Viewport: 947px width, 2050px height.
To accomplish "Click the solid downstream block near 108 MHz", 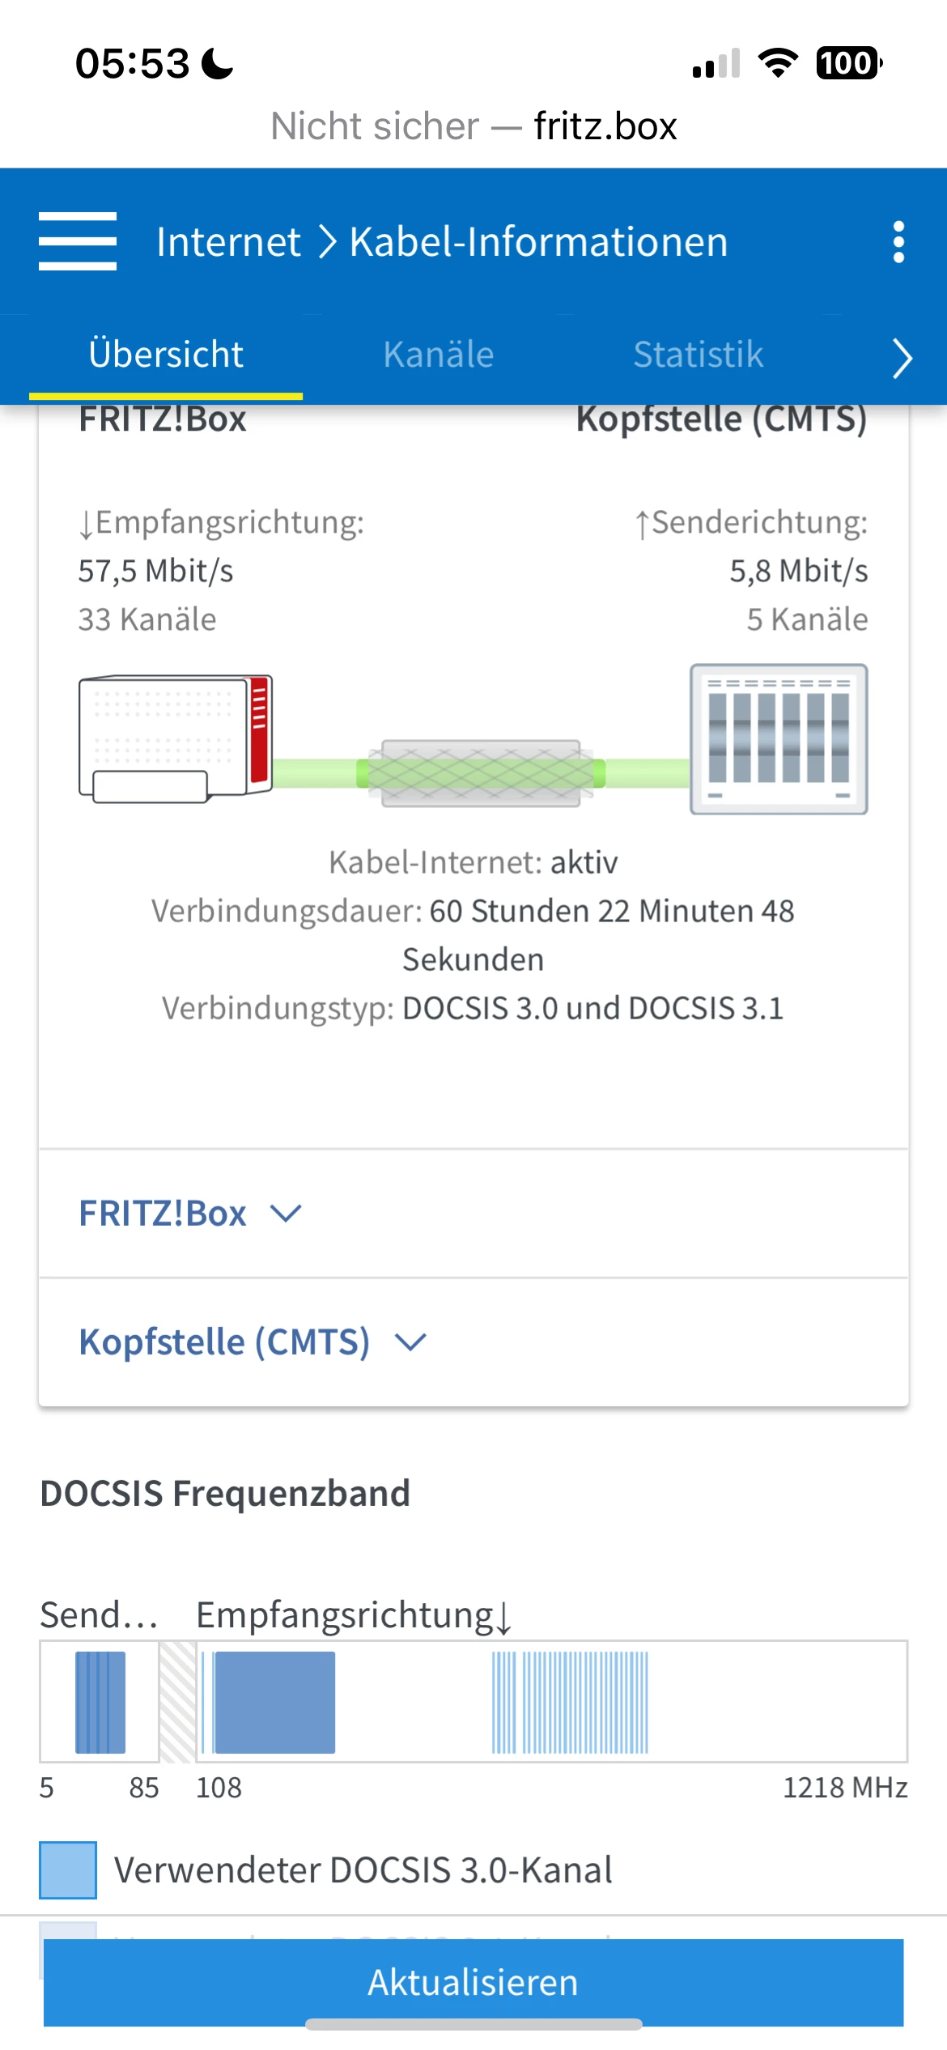I will (x=274, y=1702).
